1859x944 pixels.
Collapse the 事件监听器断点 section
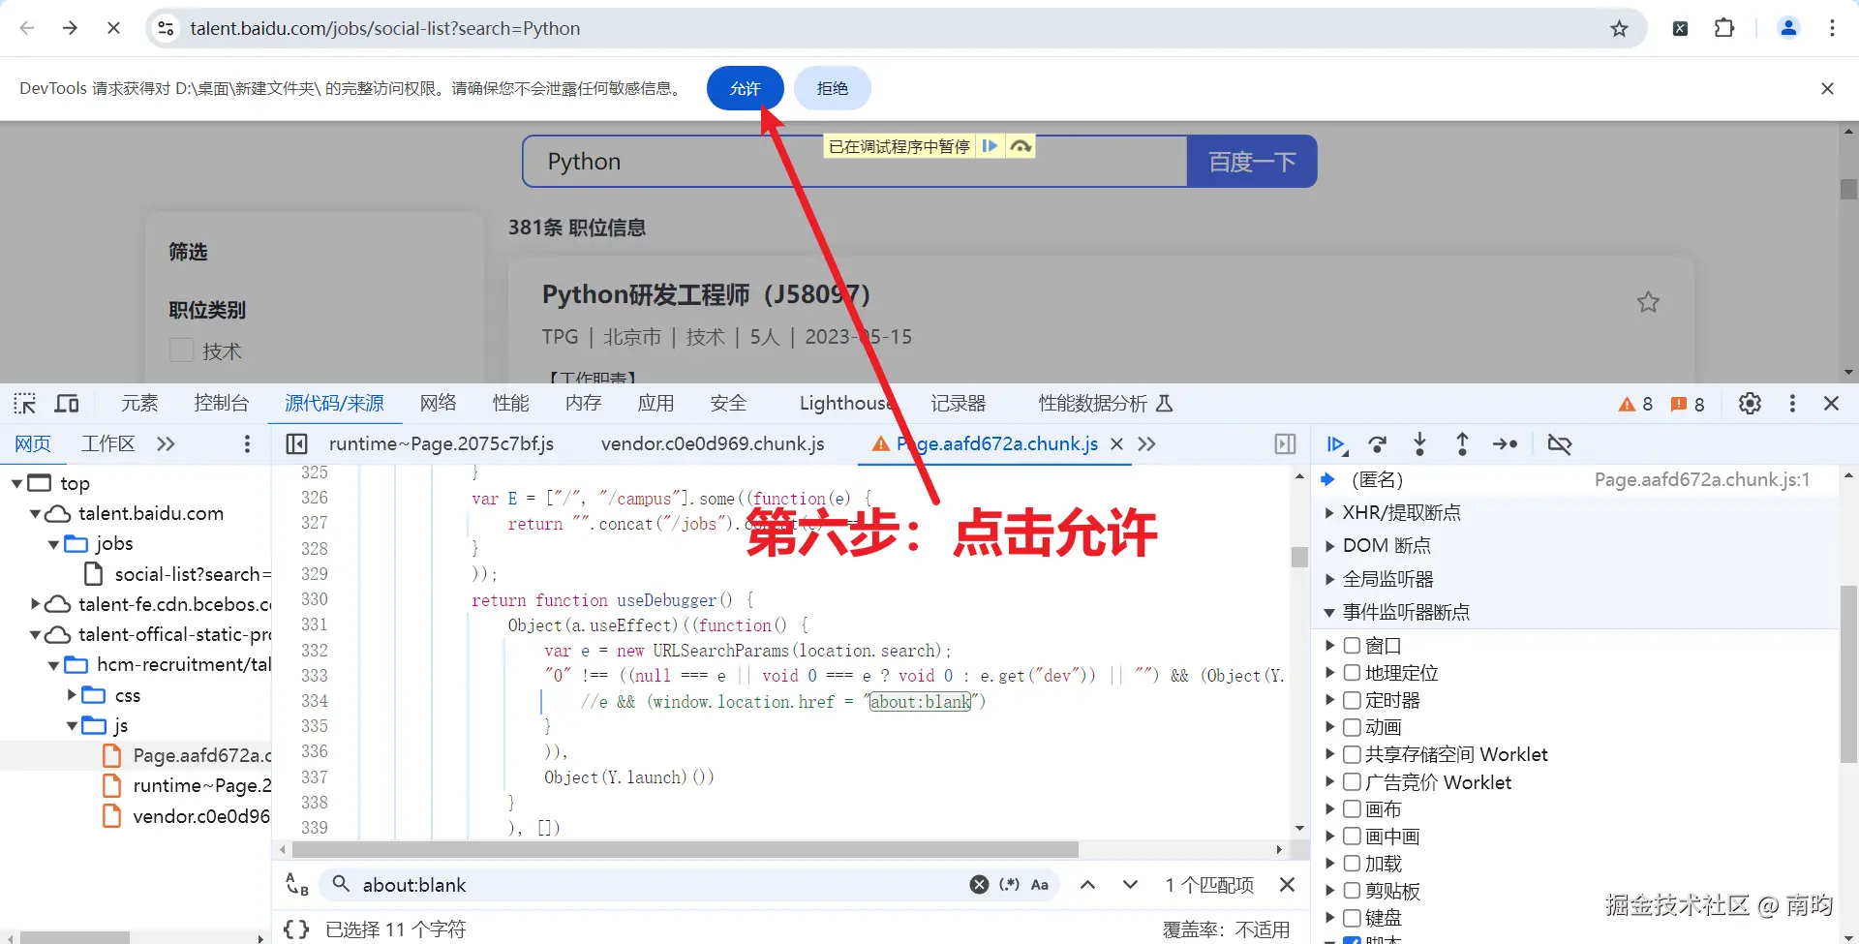tap(1329, 612)
